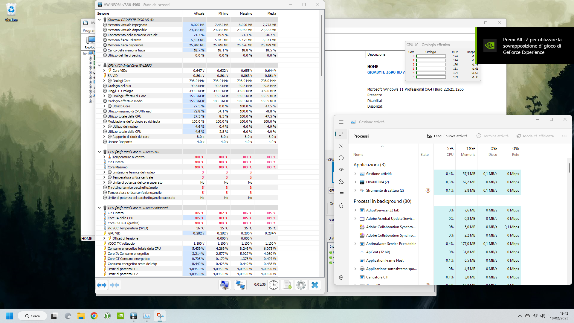Click the three-dot more options in Task Manager
The width and height of the screenshot is (574, 323).
pyautogui.click(x=564, y=136)
